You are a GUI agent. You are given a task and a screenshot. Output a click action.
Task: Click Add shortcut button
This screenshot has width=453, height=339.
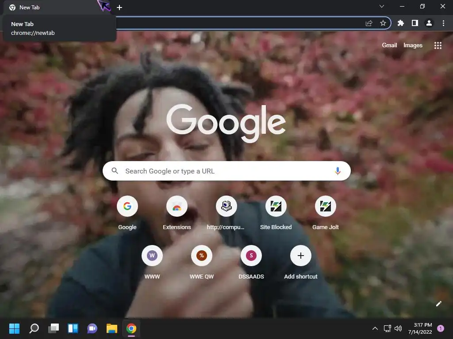tap(301, 263)
